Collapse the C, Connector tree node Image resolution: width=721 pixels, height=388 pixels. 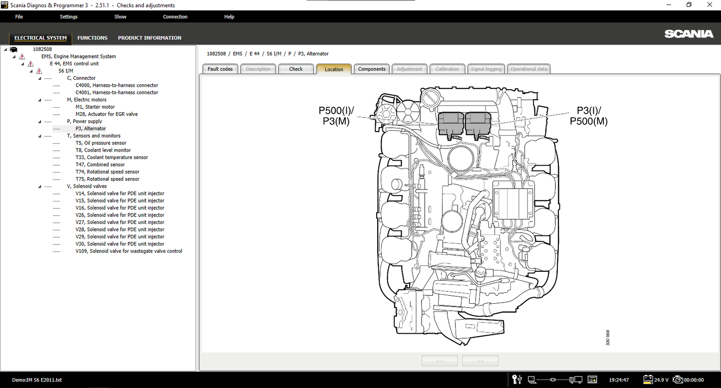(x=40, y=78)
